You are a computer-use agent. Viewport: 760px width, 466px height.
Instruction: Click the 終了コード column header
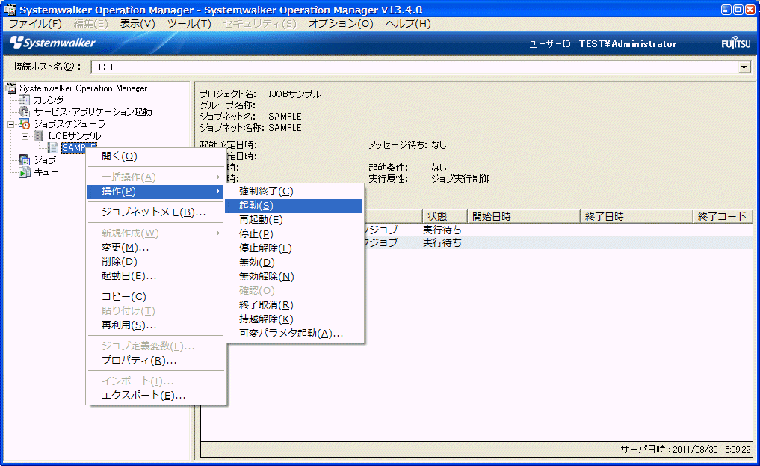722,216
